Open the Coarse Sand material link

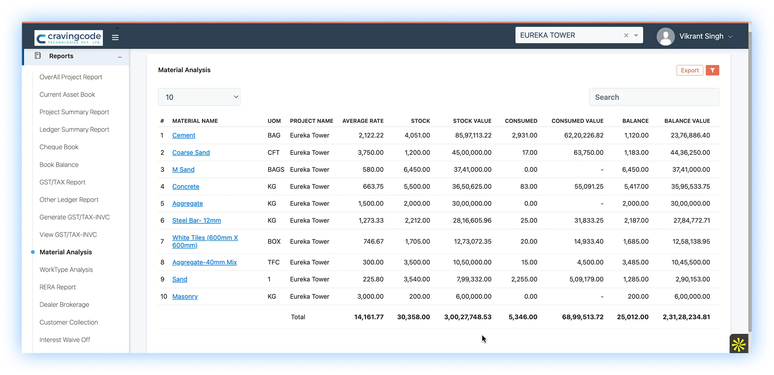pos(191,152)
